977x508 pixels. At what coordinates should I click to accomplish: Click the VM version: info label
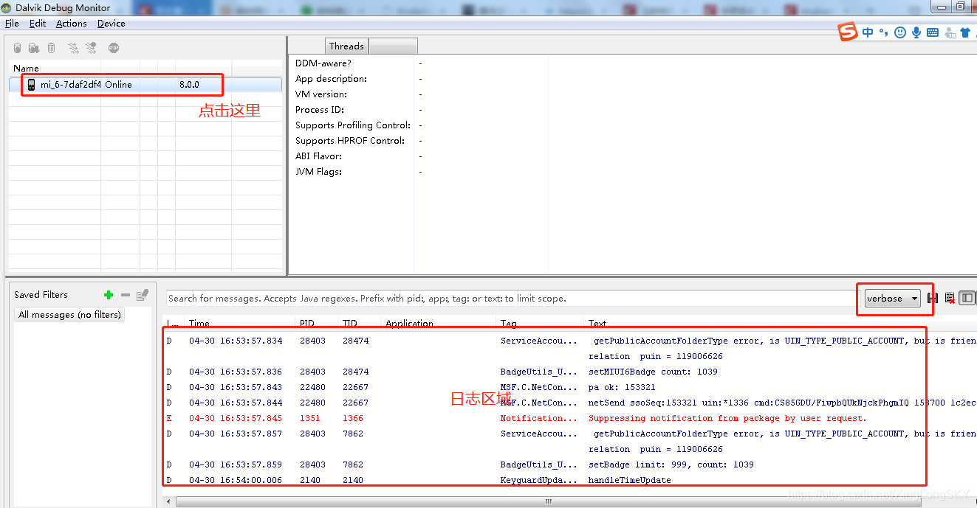point(321,94)
